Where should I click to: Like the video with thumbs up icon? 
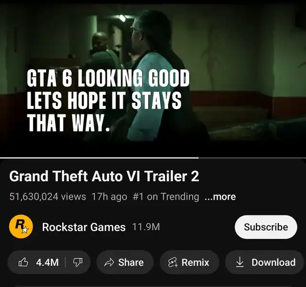[23, 262]
